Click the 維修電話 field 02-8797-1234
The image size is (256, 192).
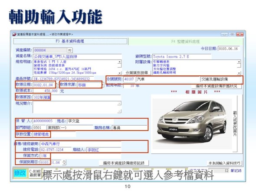pos(56,150)
